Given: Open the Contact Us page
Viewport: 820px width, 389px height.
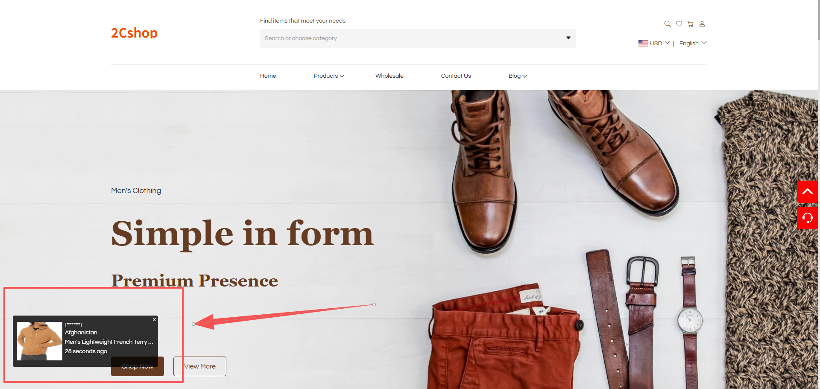Looking at the screenshot, I should coord(456,76).
